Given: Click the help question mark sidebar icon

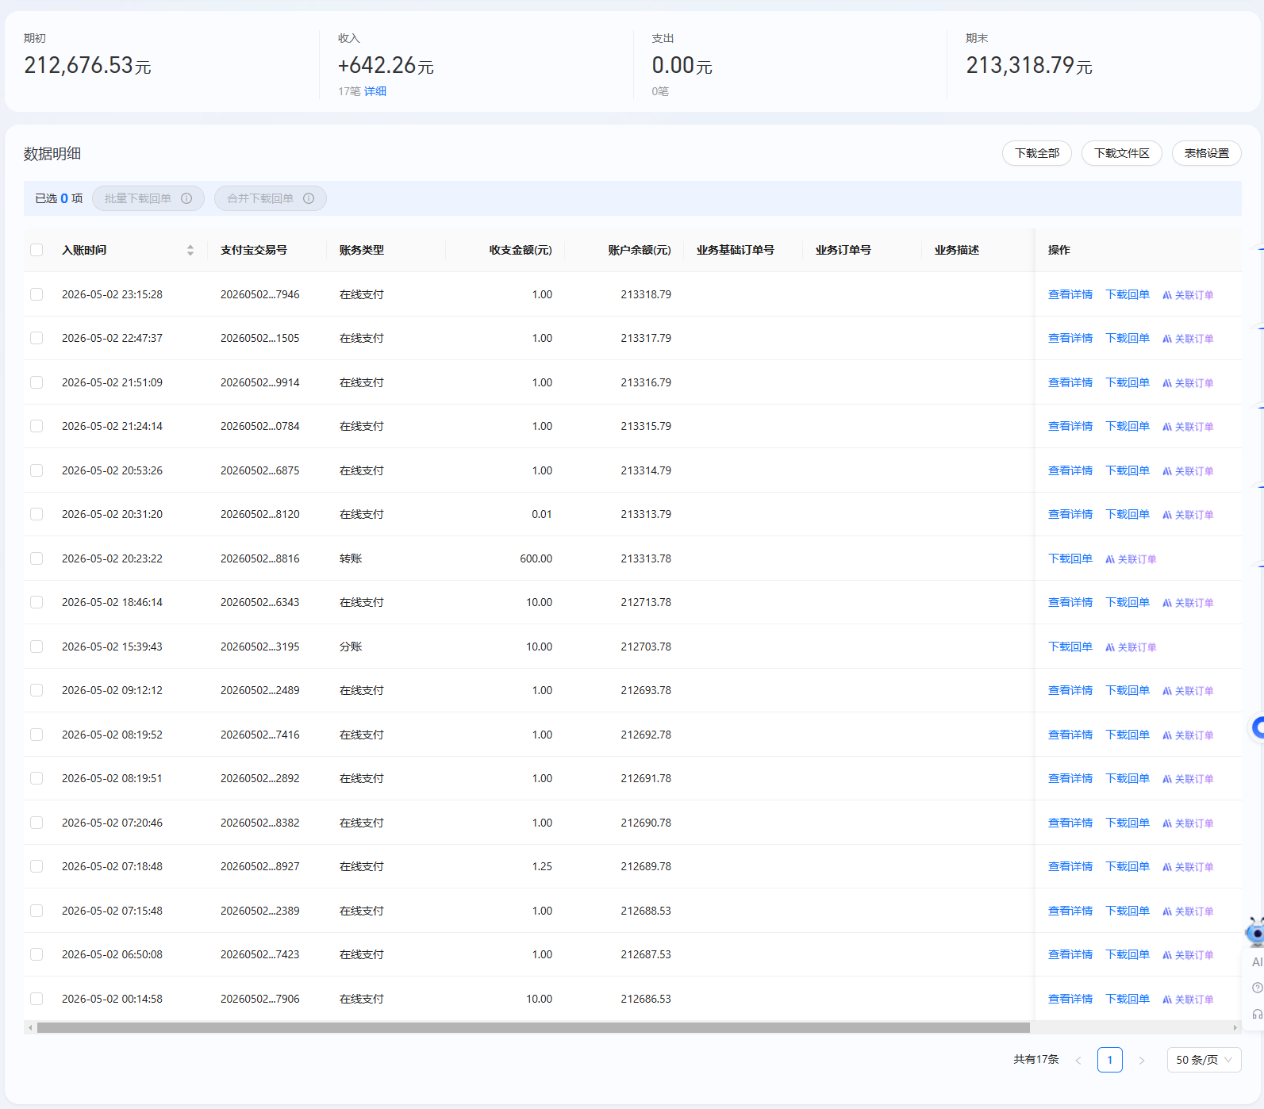Looking at the screenshot, I should coord(1257,988).
